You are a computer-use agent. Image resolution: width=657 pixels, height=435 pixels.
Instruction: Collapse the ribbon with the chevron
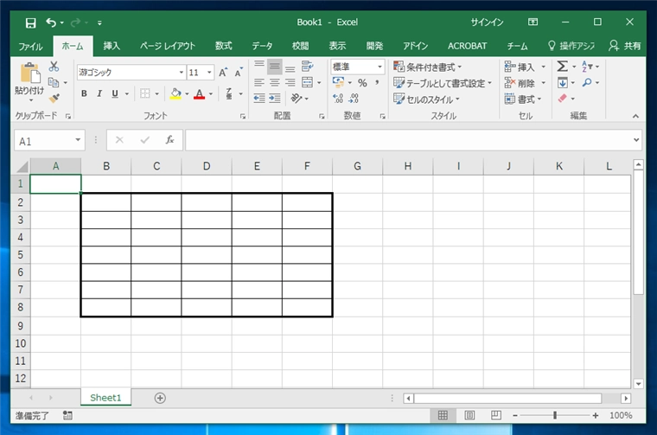(635, 116)
